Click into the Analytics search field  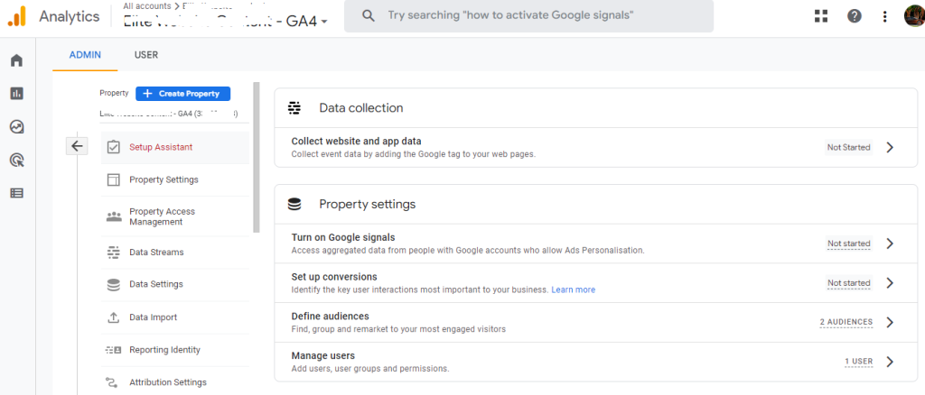[528, 15]
